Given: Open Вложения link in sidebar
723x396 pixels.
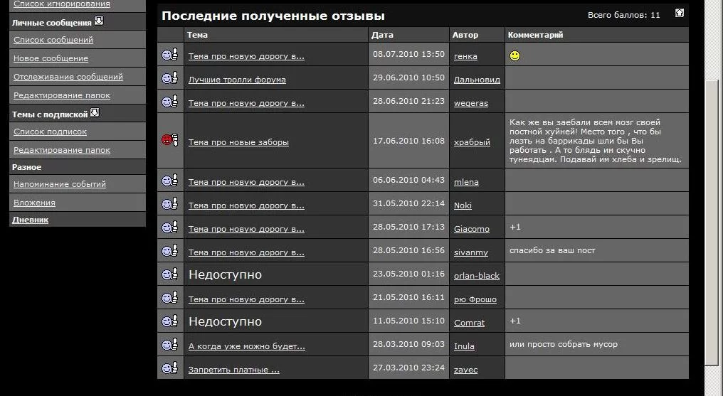Looking at the screenshot, I should pos(34,203).
